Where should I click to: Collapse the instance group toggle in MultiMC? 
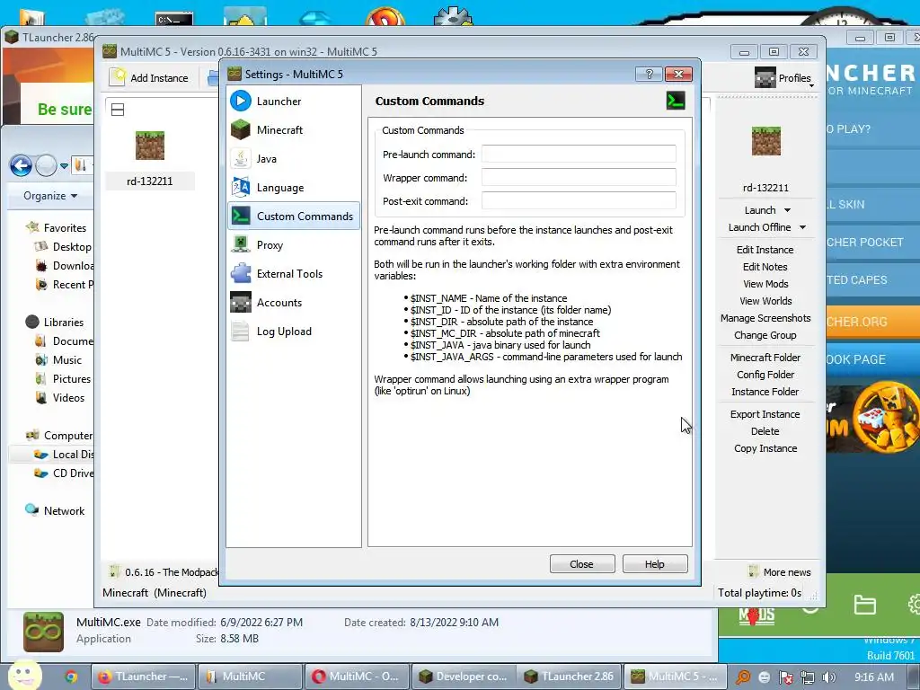118,109
